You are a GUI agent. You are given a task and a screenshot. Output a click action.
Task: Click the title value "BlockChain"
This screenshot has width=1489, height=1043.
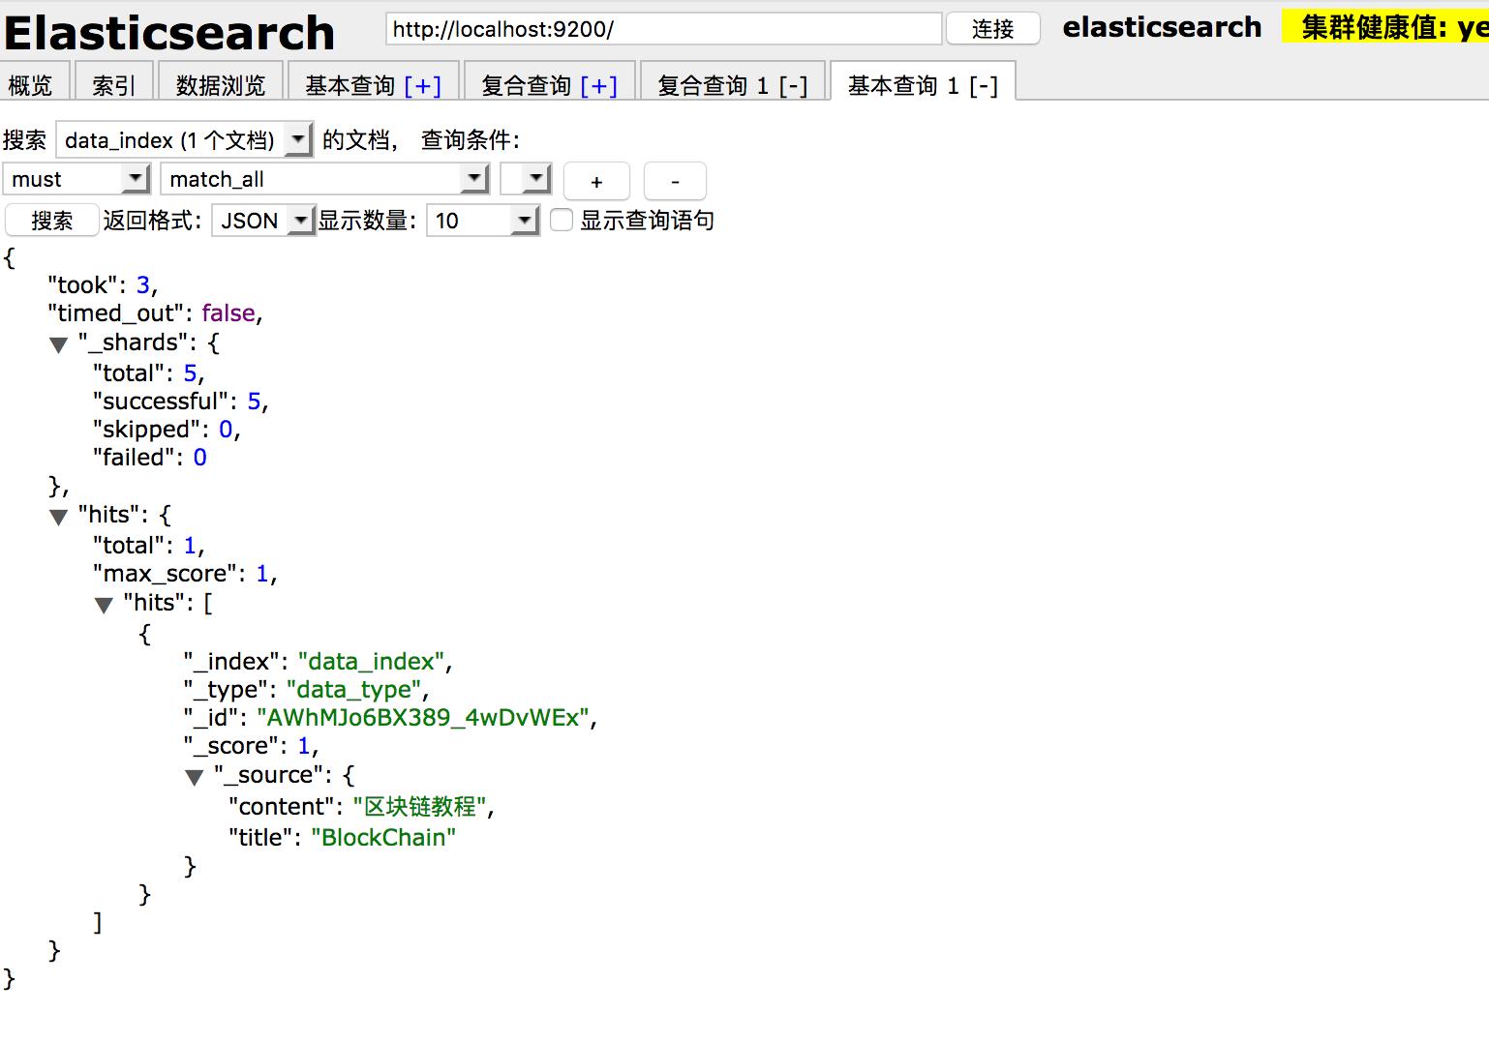click(x=383, y=838)
